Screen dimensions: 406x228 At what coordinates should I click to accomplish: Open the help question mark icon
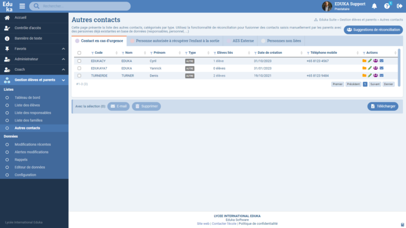coord(386,6)
